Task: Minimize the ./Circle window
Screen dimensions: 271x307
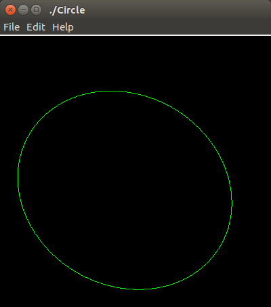Action: [23, 10]
